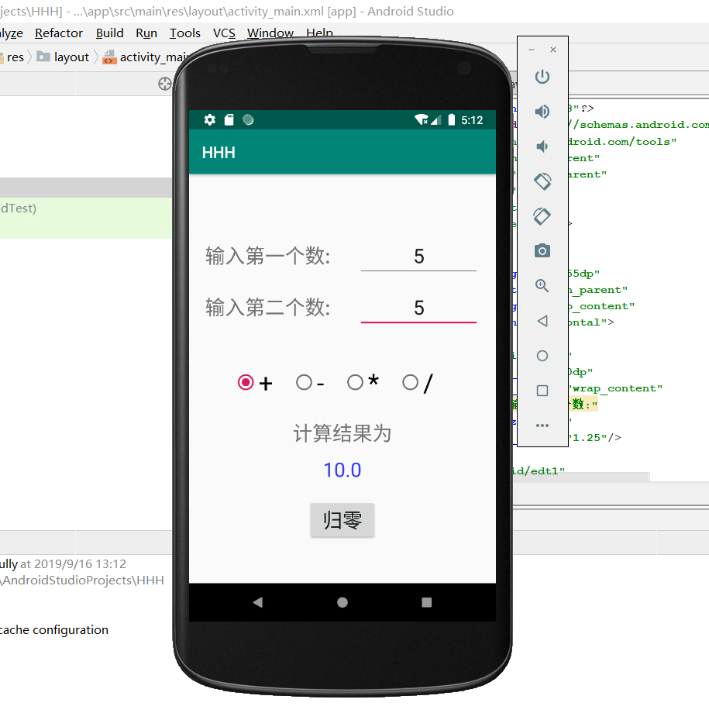709x727 pixels.
Task: Click the emulator power button icon
Action: click(542, 77)
